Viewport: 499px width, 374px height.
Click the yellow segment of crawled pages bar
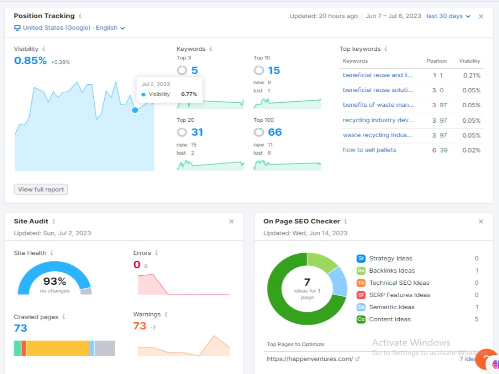pyautogui.click(x=57, y=348)
